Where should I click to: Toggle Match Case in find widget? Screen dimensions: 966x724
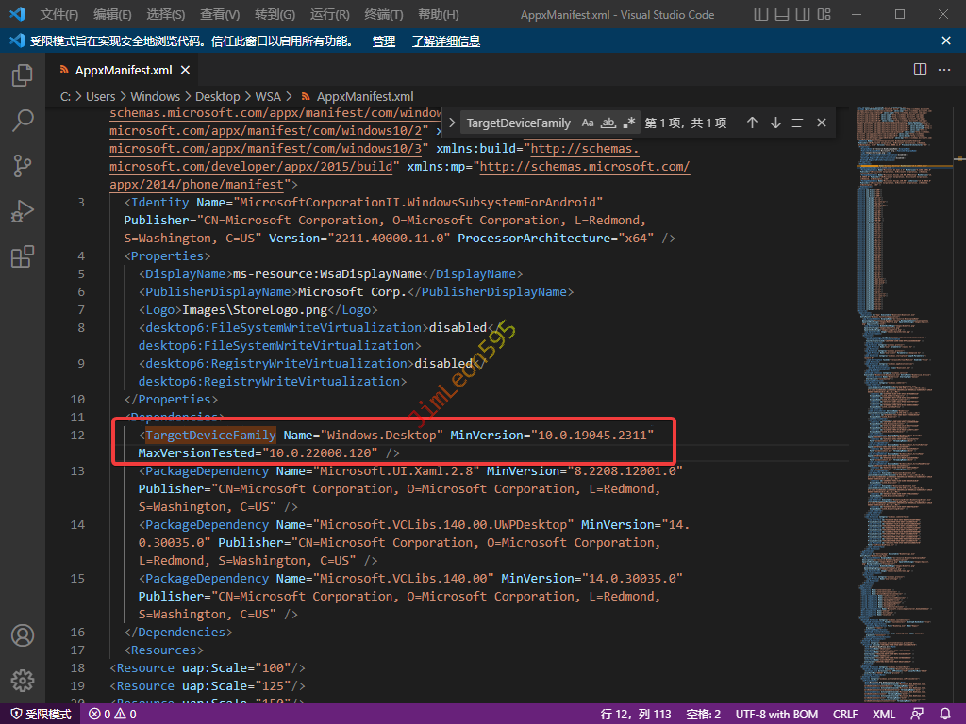pos(588,123)
